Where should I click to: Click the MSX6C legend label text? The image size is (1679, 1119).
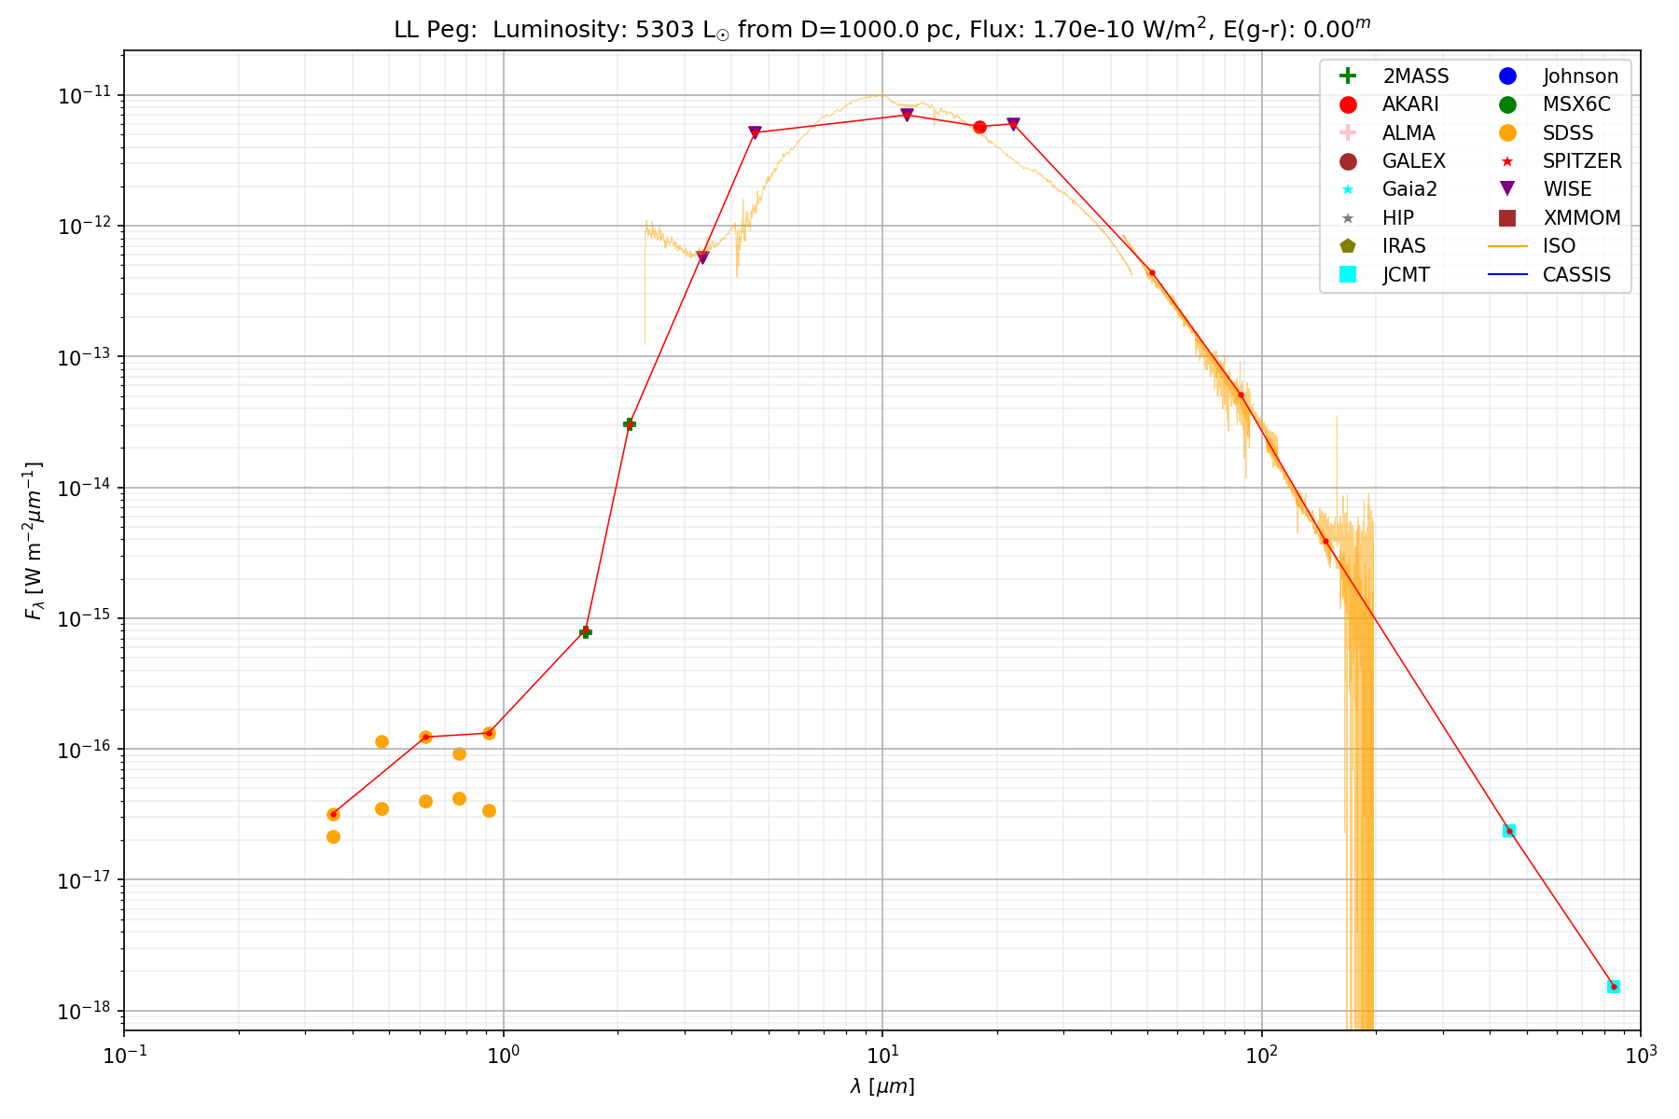click(x=1576, y=104)
